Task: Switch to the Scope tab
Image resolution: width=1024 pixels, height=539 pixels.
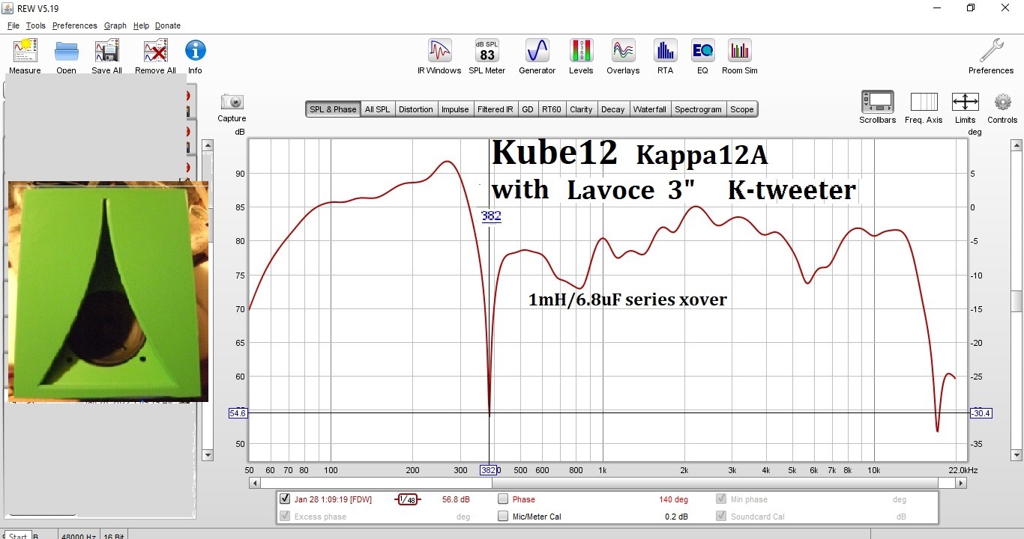Action: point(742,109)
